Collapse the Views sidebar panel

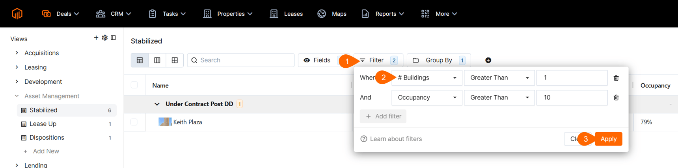pos(113,38)
